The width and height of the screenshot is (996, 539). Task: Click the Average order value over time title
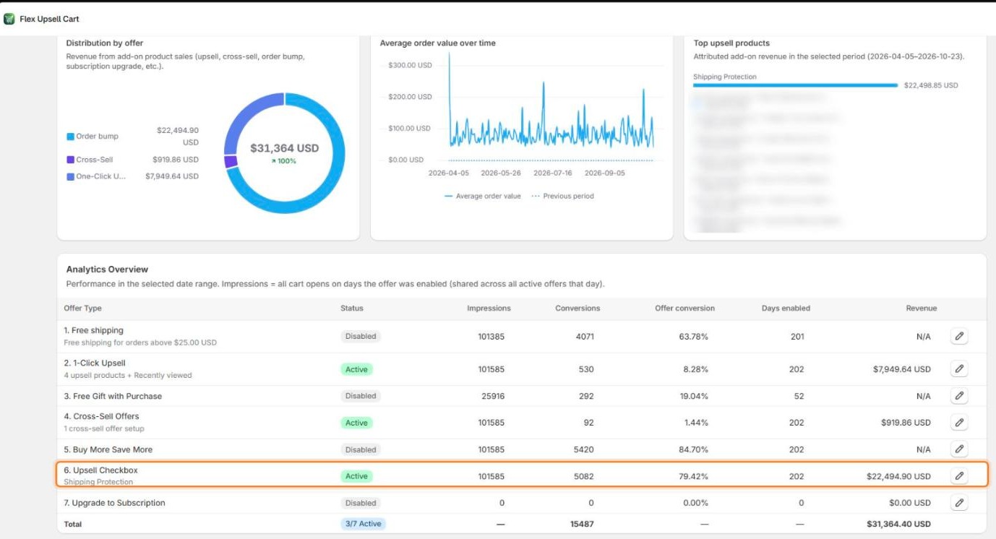coord(438,43)
